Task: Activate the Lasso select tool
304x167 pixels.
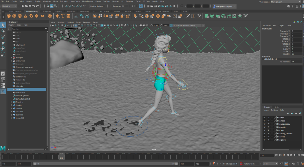Action: click(3, 31)
